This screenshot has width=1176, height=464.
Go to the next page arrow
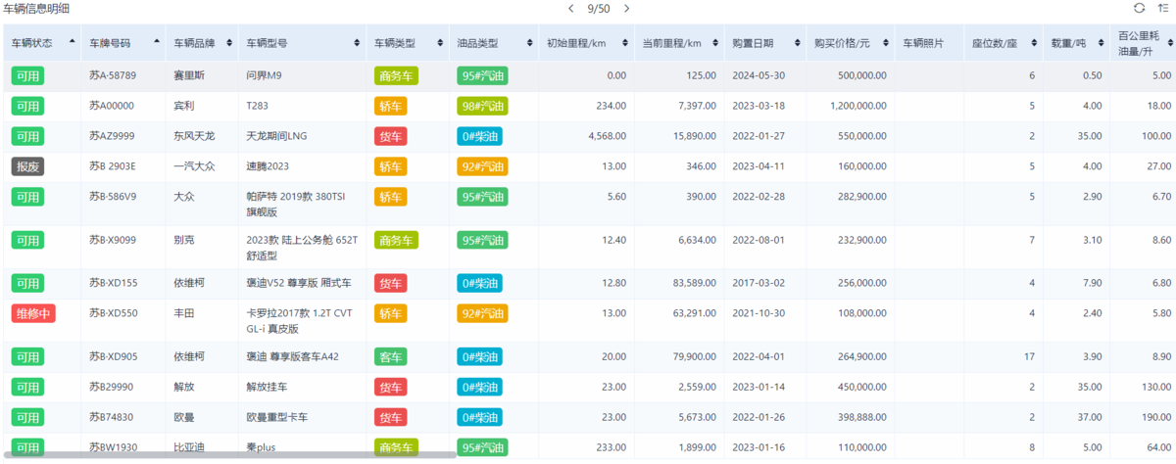[x=627, y=9]
